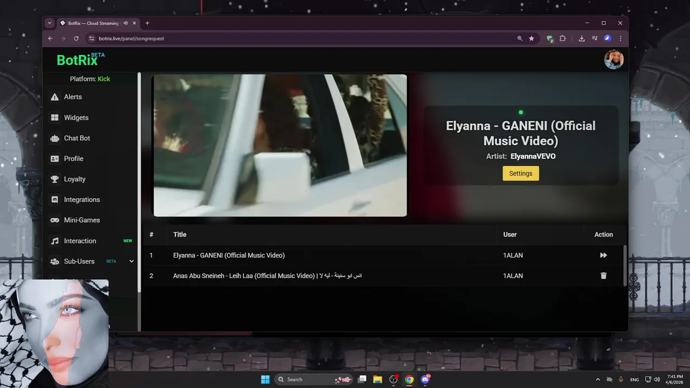
Task: Open the tab search dropdown arrow
Action: 50,23
